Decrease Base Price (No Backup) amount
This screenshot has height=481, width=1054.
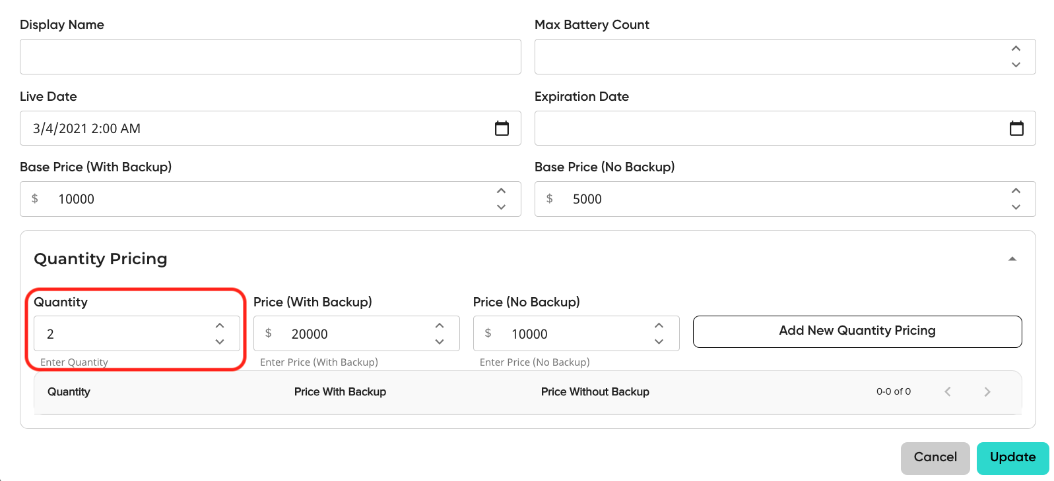tap(1016, 207)
